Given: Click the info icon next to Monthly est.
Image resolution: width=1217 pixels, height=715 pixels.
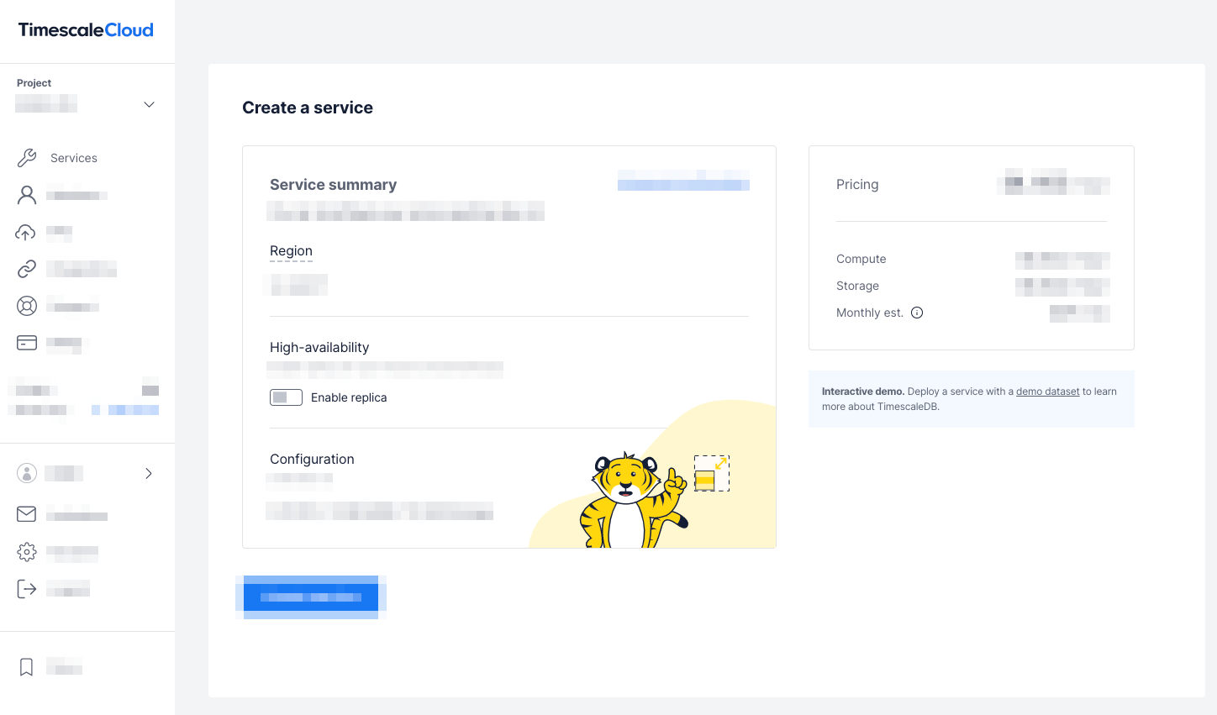Looking at the screenshot, I should point(917,313).
